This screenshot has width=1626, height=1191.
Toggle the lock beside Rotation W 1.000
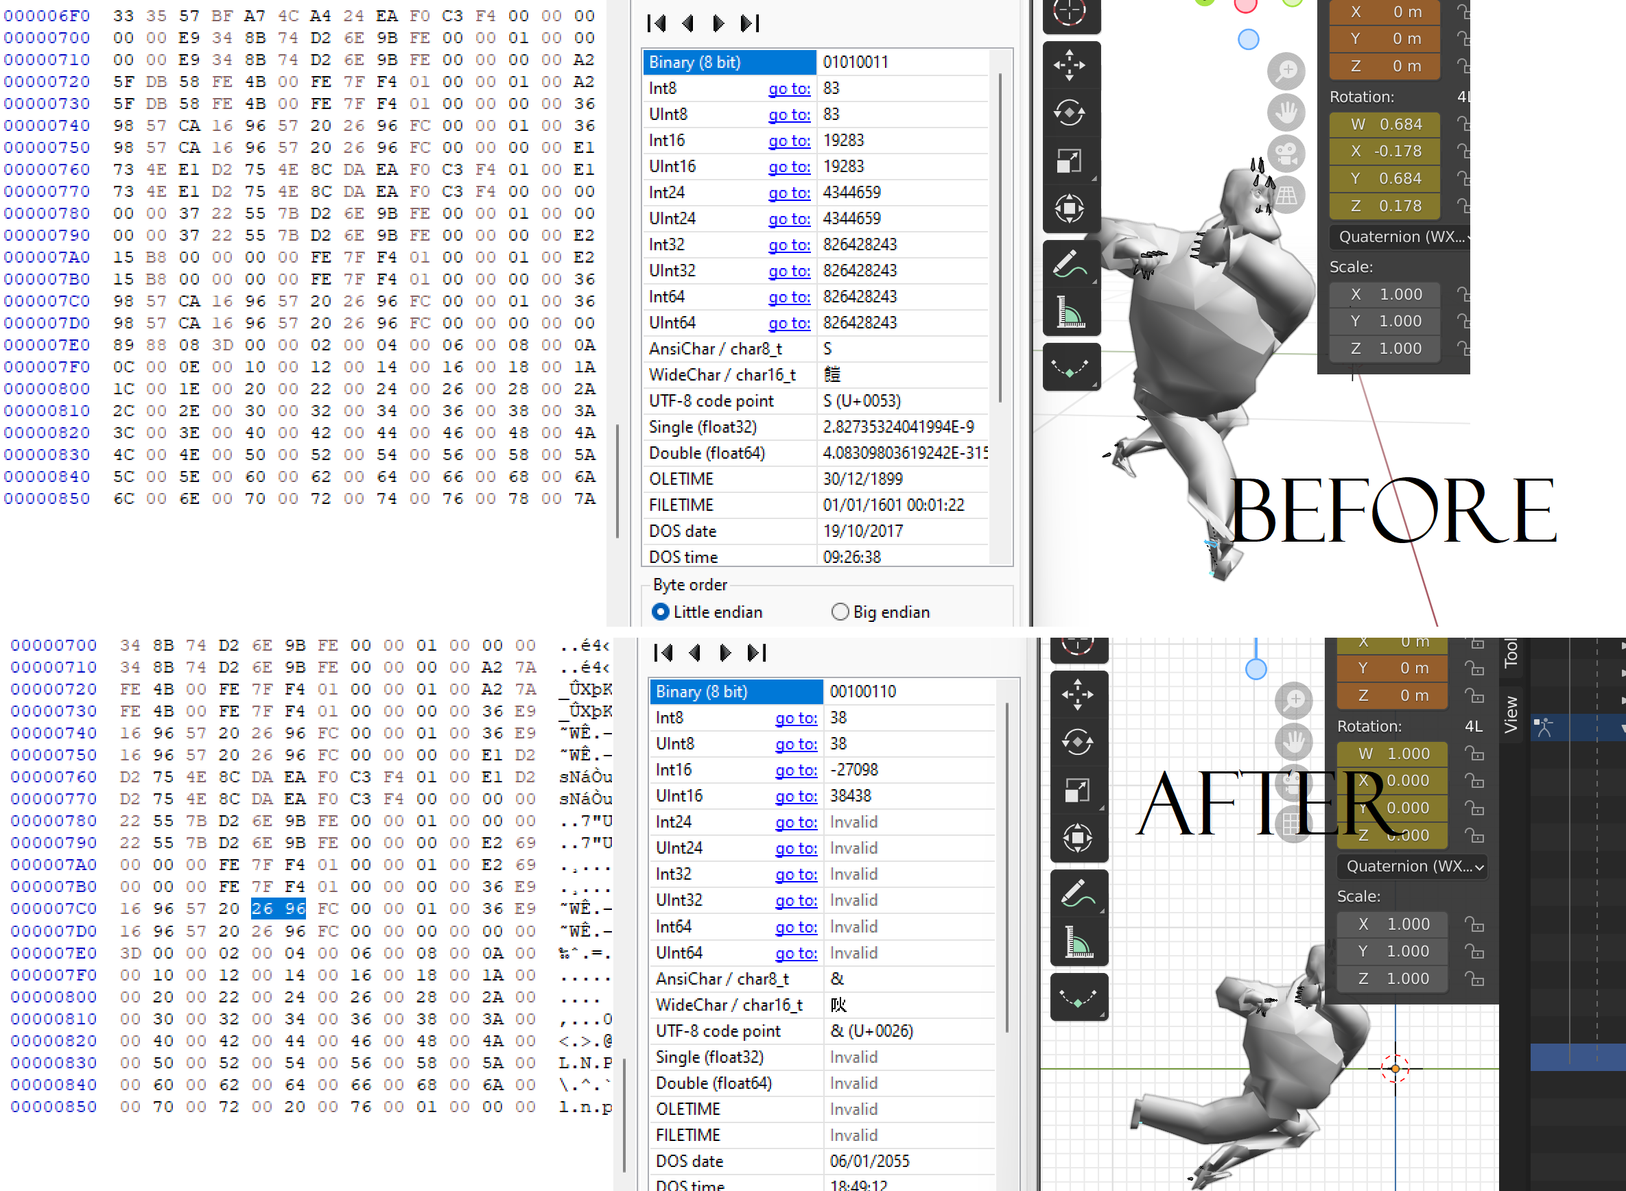click(1474, 754)
